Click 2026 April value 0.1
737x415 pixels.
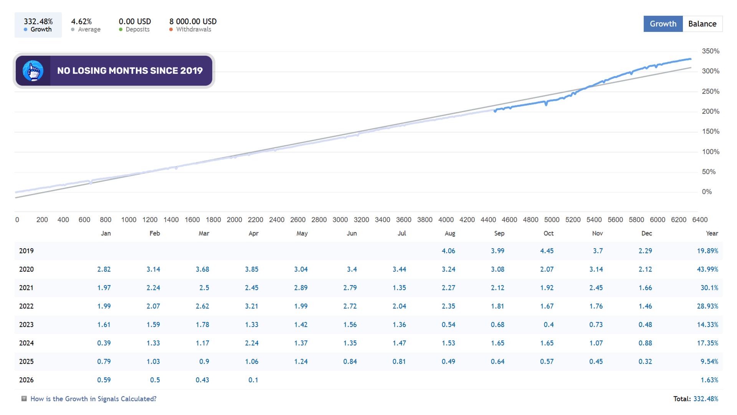pyautogui.click(x=253, y=380)
